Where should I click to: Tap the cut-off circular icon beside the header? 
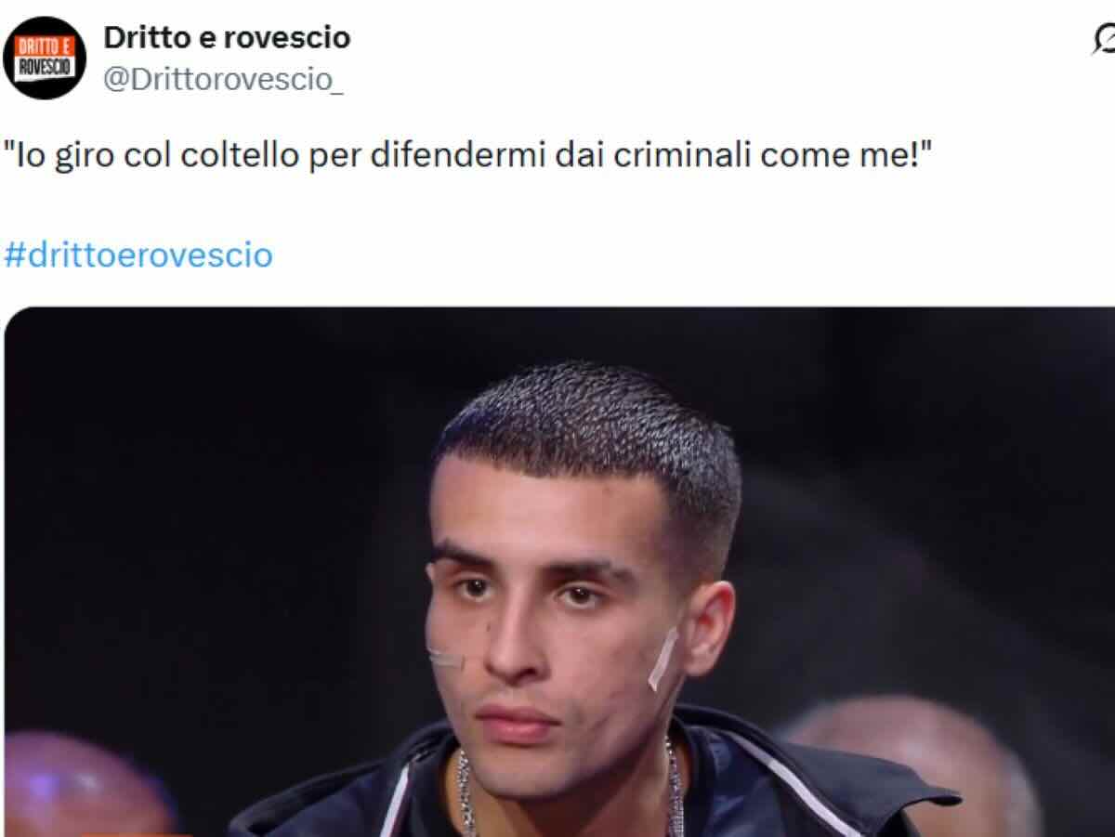coord(1103,39)
